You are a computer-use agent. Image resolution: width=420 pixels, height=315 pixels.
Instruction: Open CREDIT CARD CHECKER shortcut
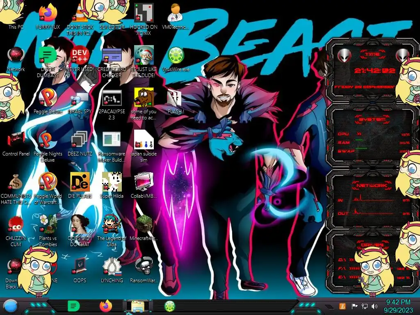112,62
